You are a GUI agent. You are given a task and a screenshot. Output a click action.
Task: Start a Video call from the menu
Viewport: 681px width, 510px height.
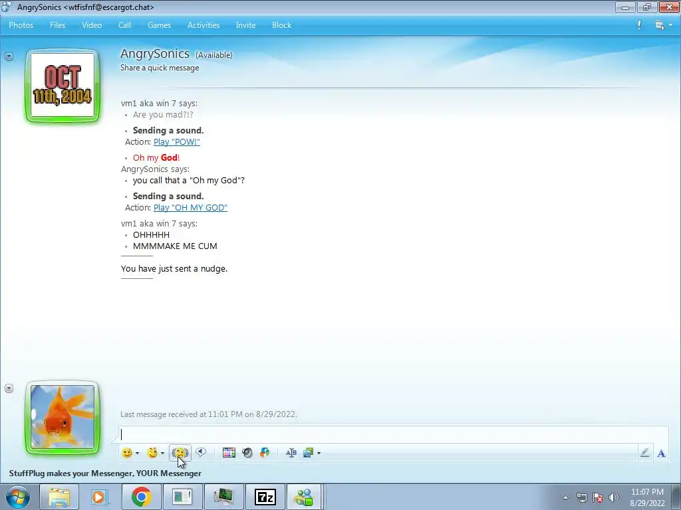[92, 25]
